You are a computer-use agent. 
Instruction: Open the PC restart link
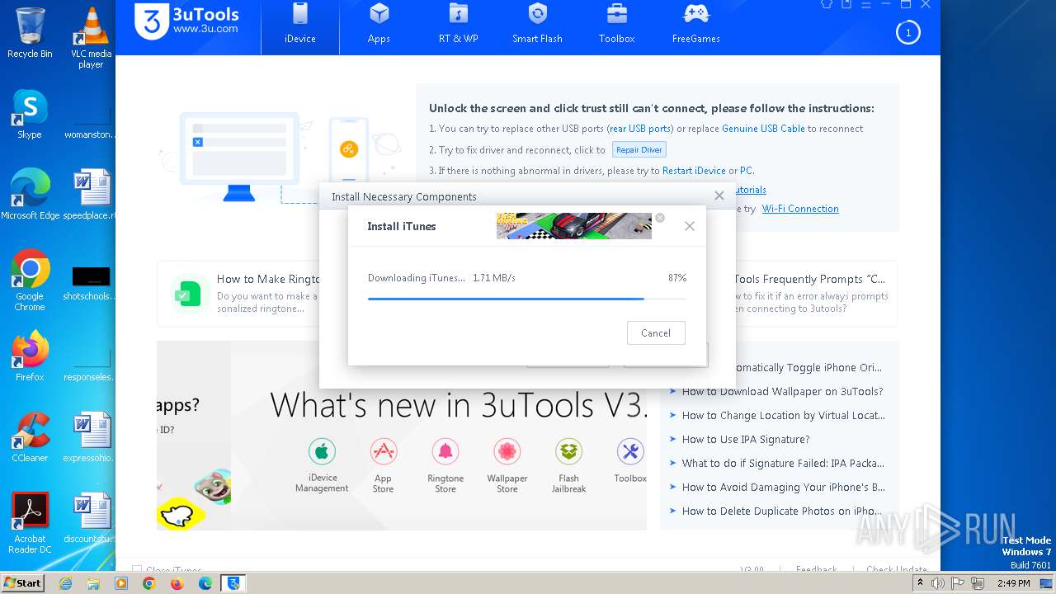coord(746,171)
